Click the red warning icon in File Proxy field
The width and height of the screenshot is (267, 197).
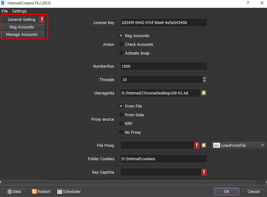[197, 145]
